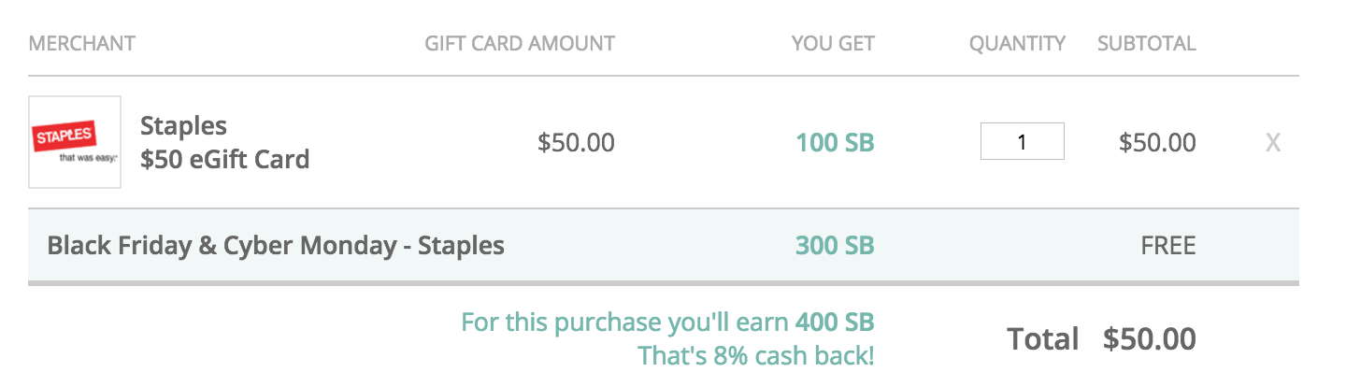Click the 8% cash back text

coord(756,356)
